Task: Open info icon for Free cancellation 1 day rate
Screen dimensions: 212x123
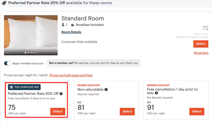Action: click(156, 93)
